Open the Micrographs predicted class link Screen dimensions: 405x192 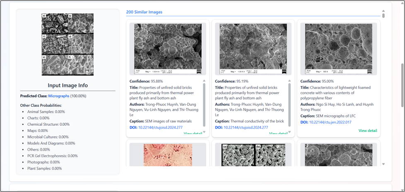tap(59, 96)
